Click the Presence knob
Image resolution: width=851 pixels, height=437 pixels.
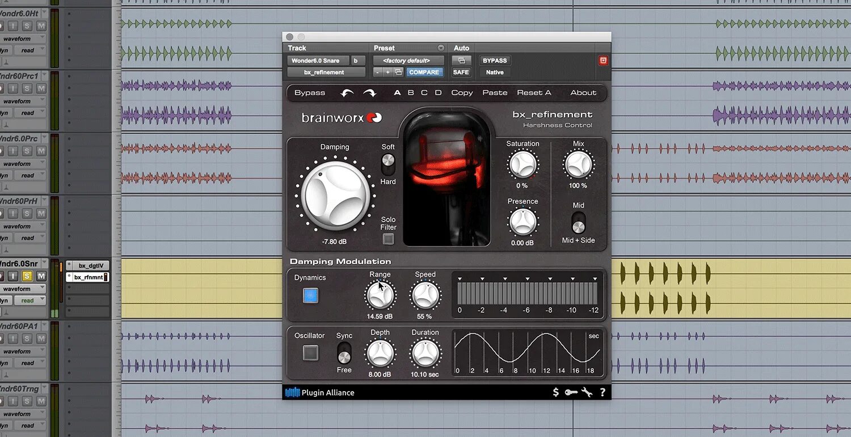click(x=523, y=222)
